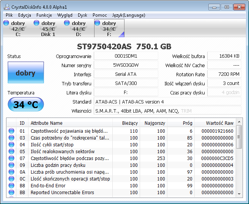Click the status orb of attribute 0C
The height and width of the screenshot is (204, 249).
(11, 179)
